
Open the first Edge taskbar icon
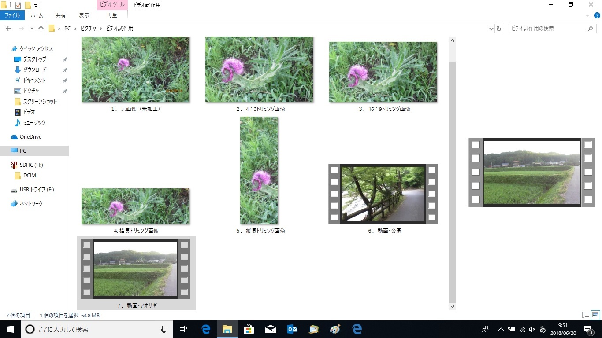[206, 329]
